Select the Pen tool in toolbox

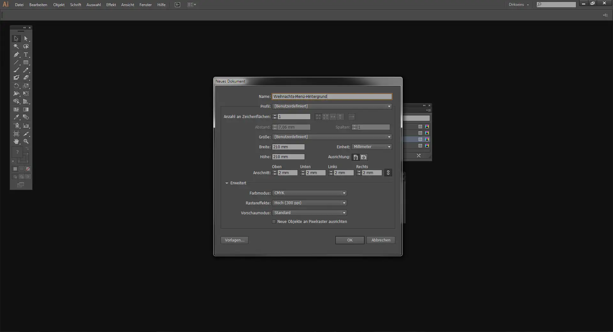coord(16,55)
